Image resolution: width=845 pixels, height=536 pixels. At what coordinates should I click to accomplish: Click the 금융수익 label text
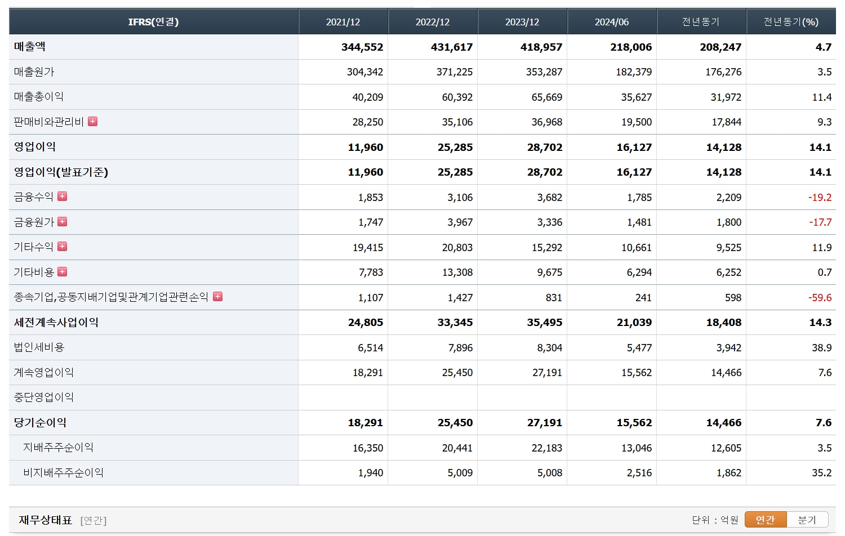pyautogui.click(x=34, y=196)
